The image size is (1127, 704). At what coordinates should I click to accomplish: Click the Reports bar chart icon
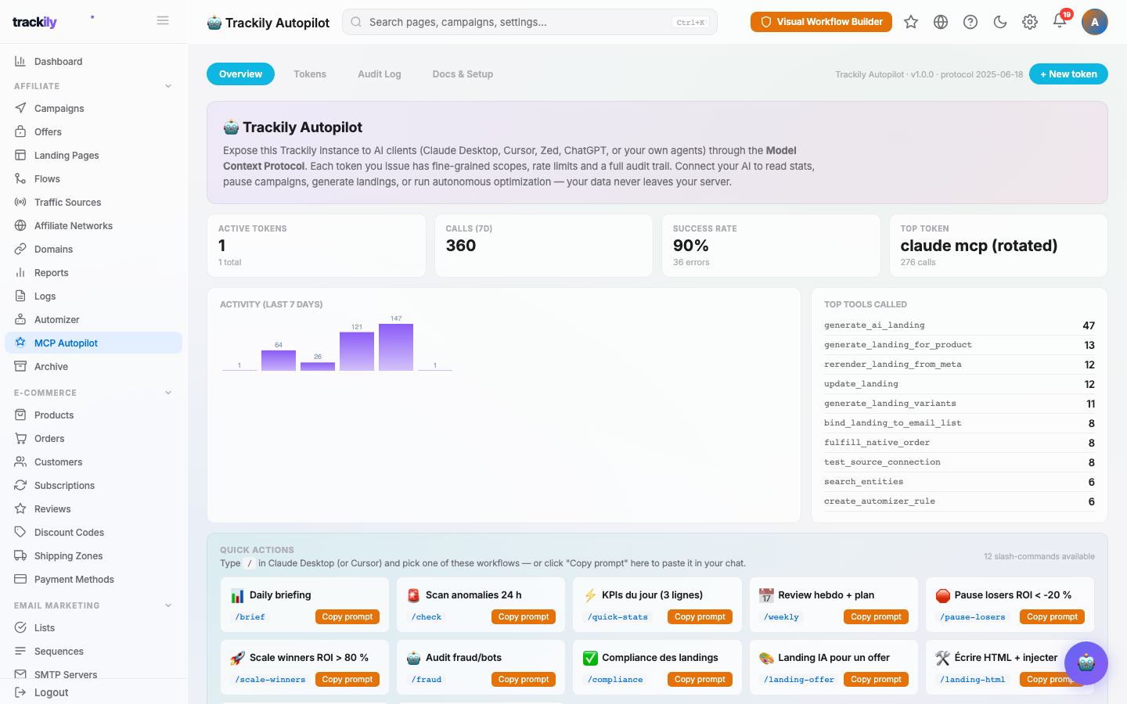tap(20, 272)
